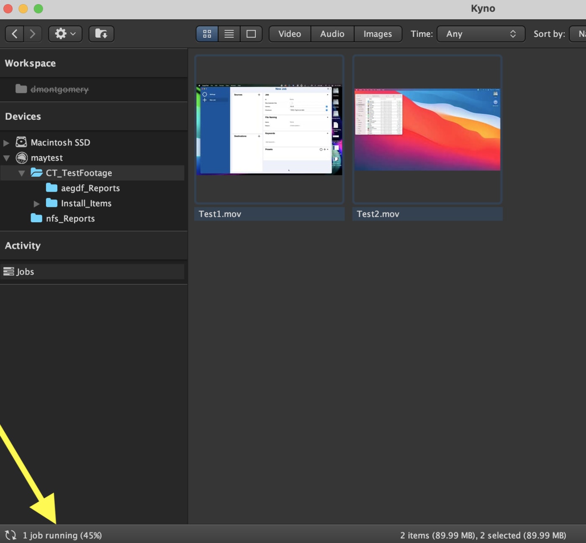Expand the Macintosh SSD device

[x=6, y=143]
